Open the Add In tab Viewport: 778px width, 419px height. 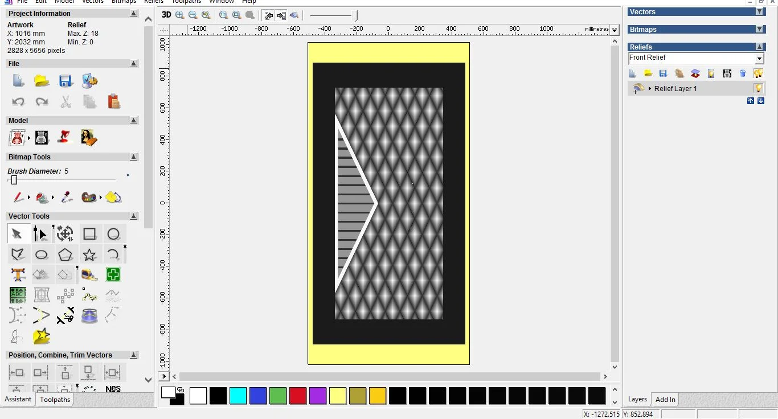tap(665, 400)
